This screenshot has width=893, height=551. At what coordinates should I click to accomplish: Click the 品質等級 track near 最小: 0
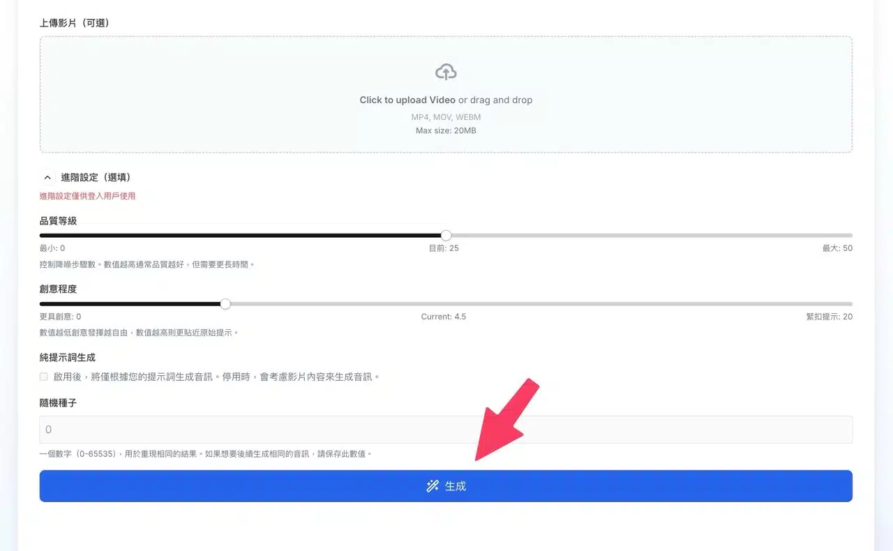tap(52, 235)
